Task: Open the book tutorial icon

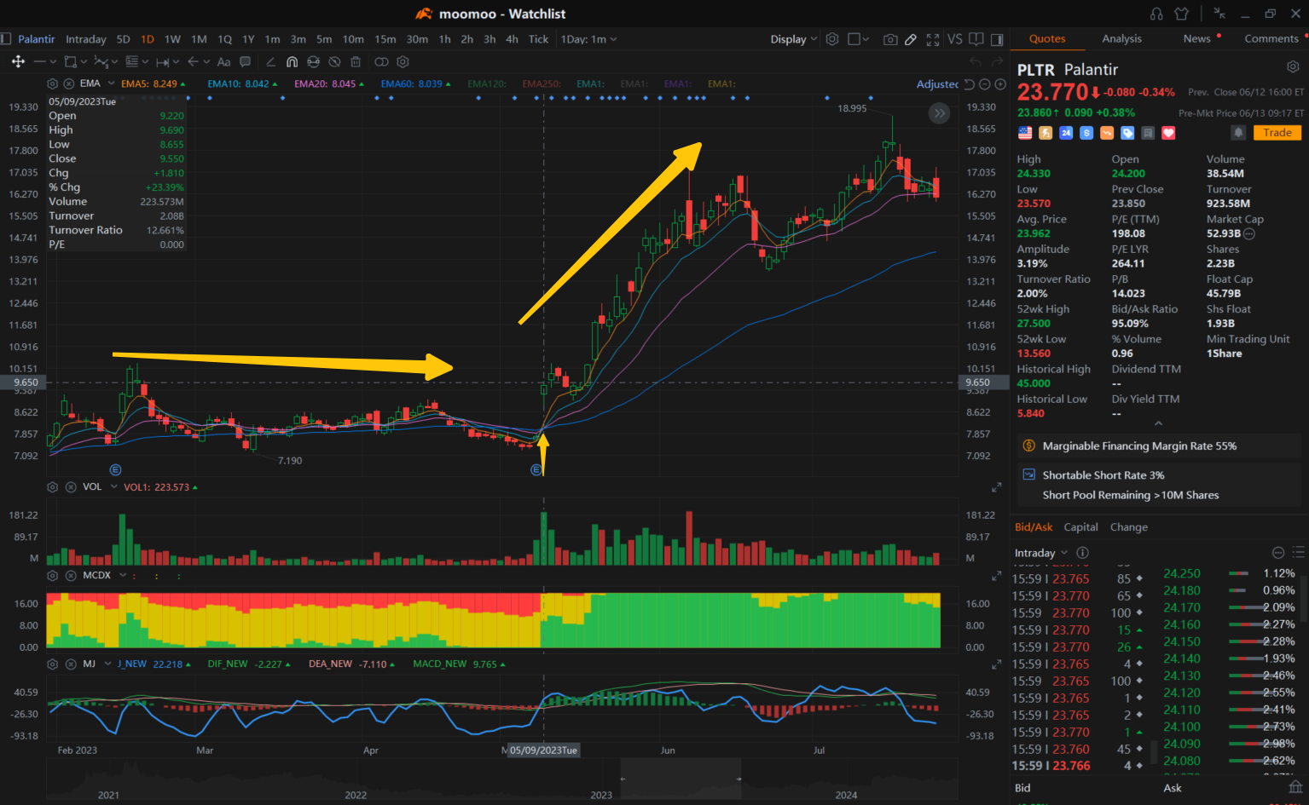Action: (976, 39)
